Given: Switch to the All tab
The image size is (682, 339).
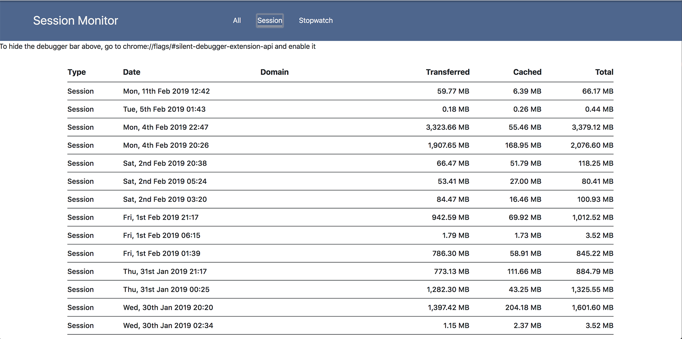Looking at the screenshot, I should (237, 20).
